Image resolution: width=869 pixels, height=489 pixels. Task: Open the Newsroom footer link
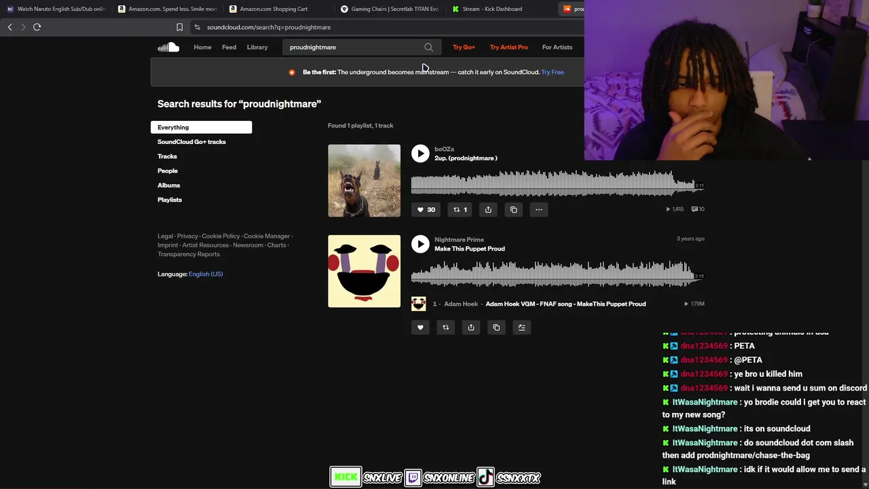[248, 245]
